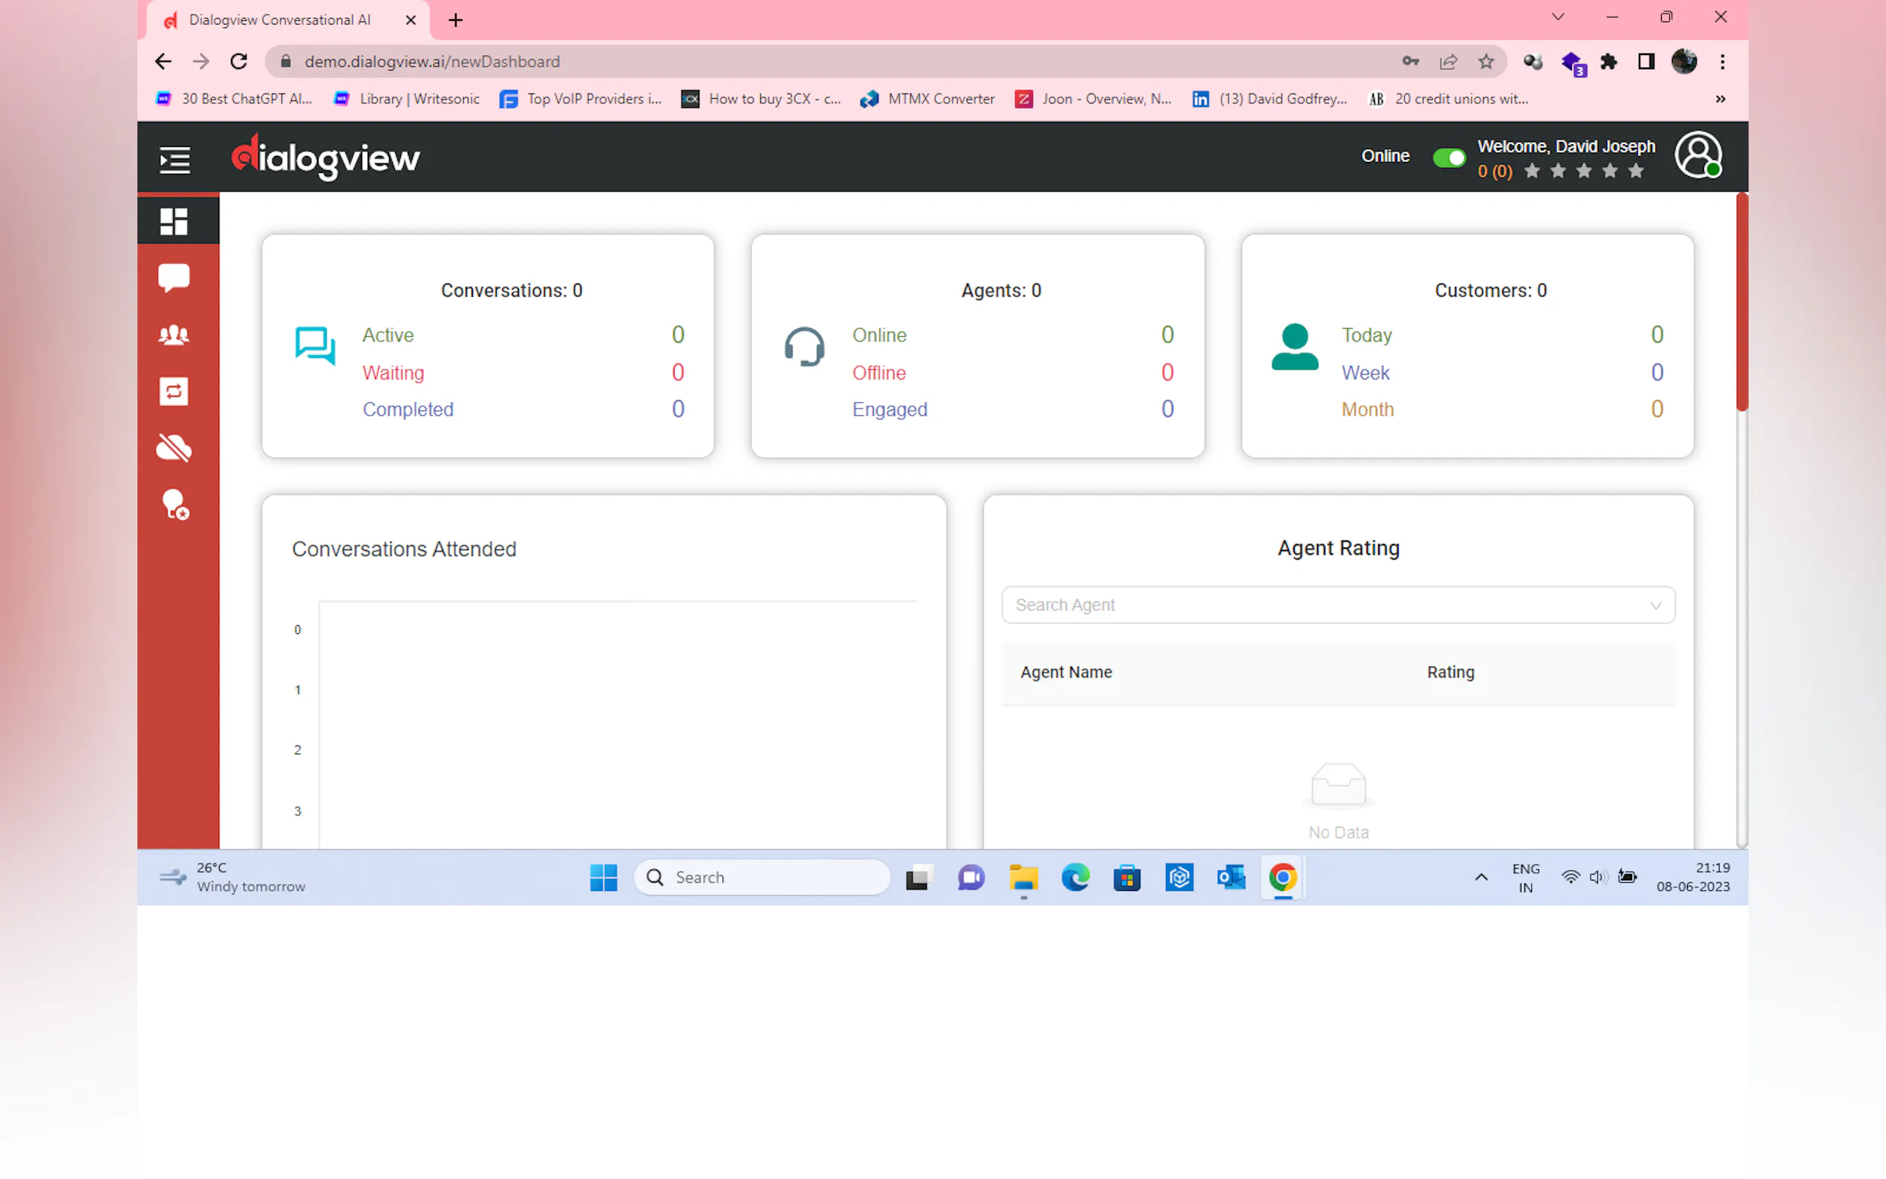This screenshot has height=1179, width=1886.
Task: Toggle the Online status switch
Action: coord(1449,157)
